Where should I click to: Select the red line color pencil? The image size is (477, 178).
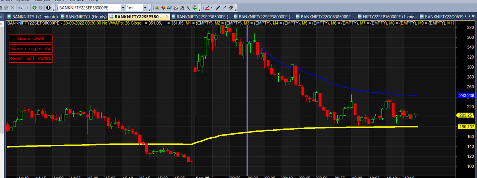[x=207, y=8]
